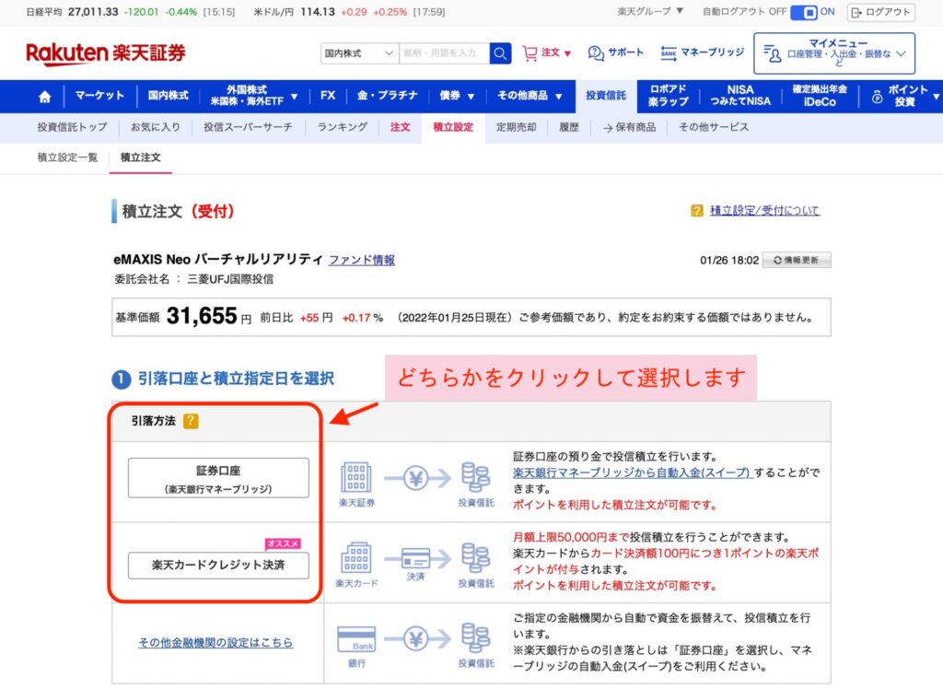Select the 積立設定 sub-tab
This screenshot has width=943, height=700.
[x=453, y=127]
